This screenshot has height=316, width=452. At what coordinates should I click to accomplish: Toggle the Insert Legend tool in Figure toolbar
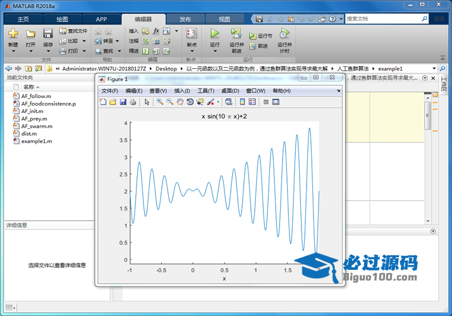point(252,102)
